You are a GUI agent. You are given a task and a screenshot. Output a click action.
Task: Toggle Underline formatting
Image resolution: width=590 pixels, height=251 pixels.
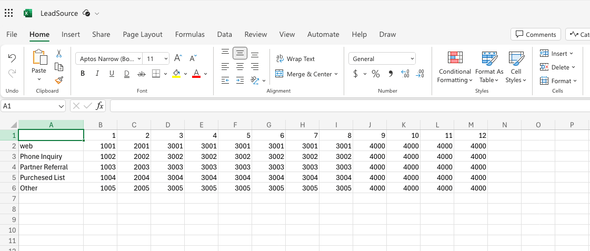[112, 74]
